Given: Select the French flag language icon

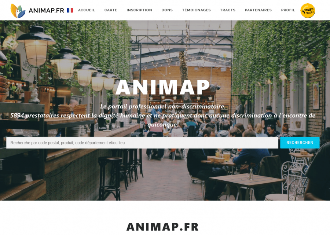Looking at the screenshot, I should click(x=70, y=10).
